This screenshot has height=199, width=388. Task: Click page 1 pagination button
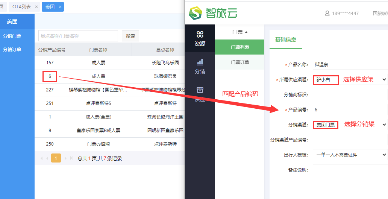56,158
